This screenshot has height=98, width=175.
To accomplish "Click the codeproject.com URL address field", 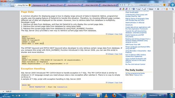I will 146,5.
